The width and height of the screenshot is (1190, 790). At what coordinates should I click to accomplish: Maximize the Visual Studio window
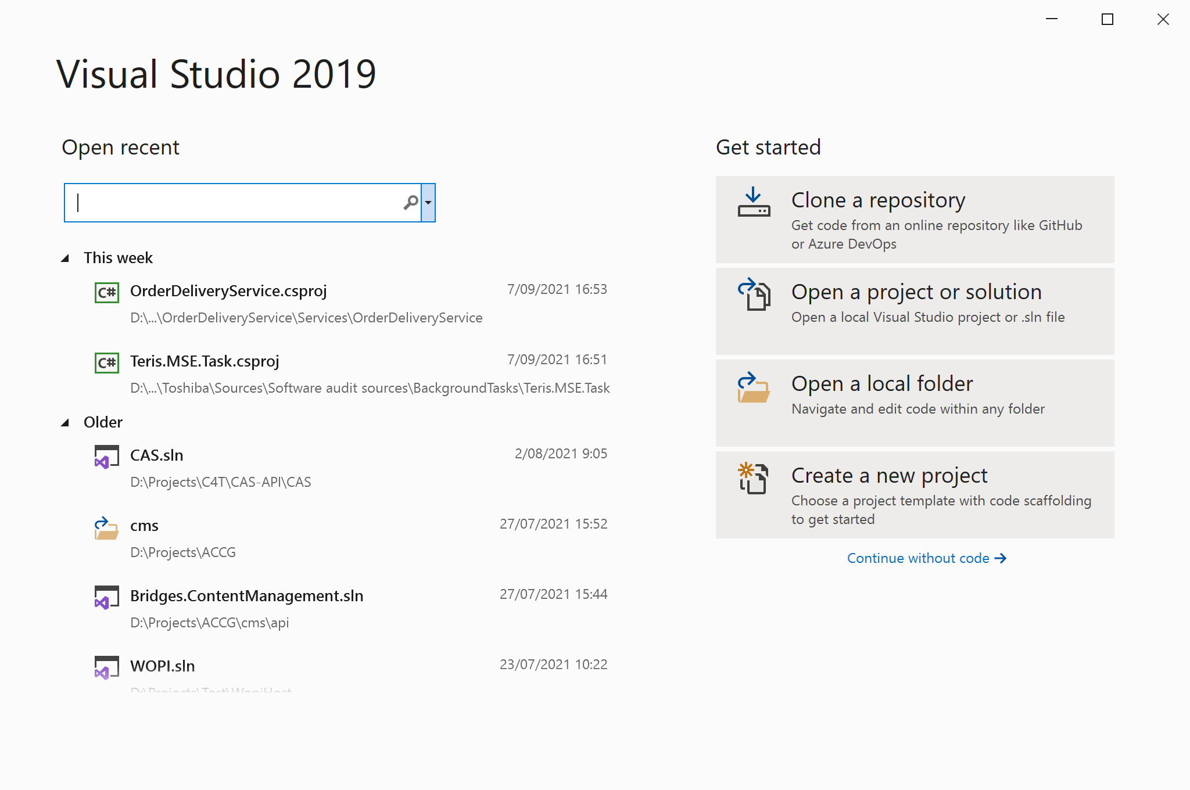1107,20
